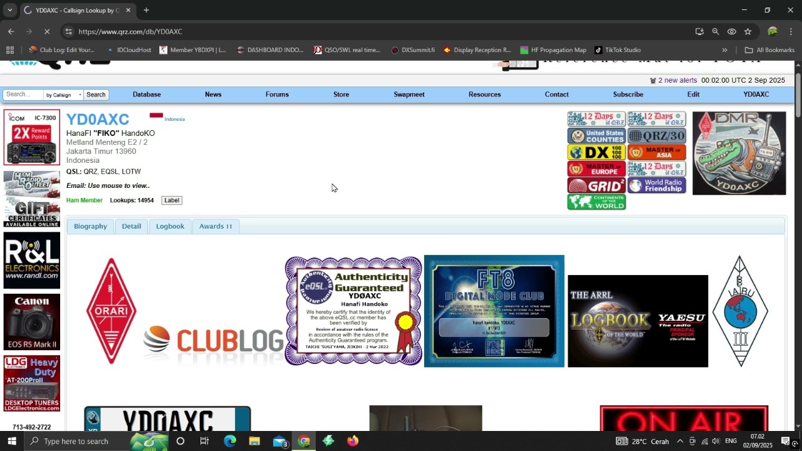
Task: Open the Chrome profile avatar
Action: [773, 31]
